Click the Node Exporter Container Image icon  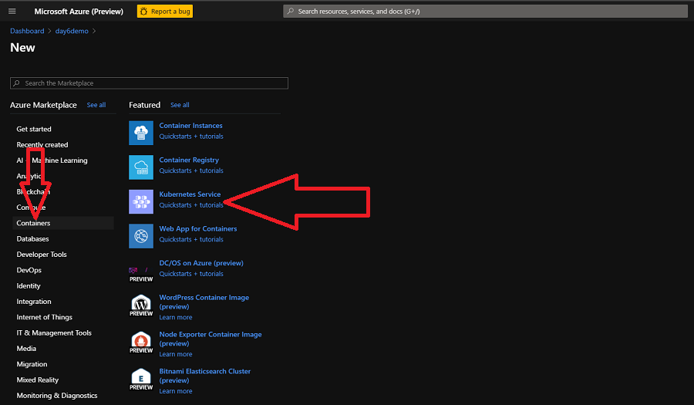141,343
